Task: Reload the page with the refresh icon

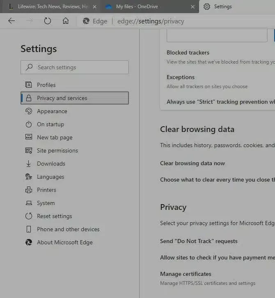Action: coord(48,21)
